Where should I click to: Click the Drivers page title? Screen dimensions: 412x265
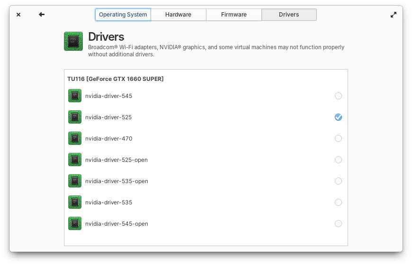(106, 37)
